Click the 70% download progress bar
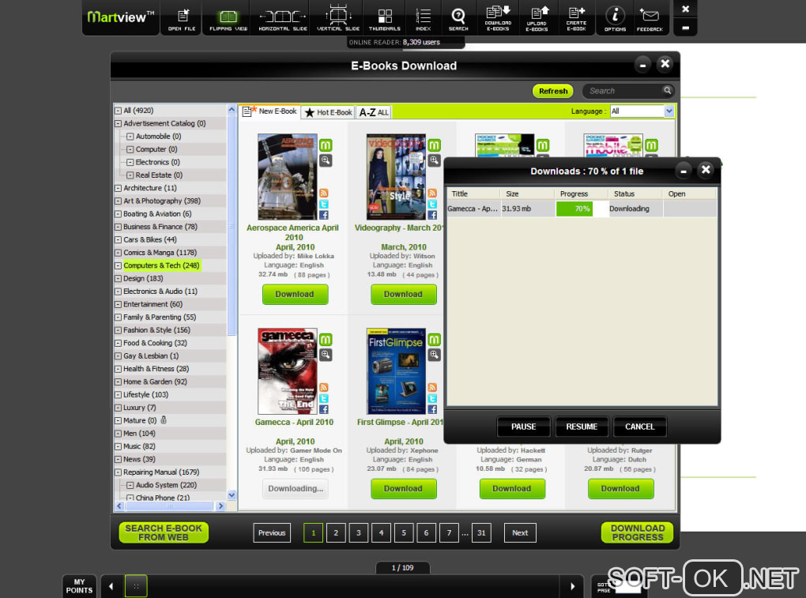Image resolution: width=806 pixels, height=598 pixels. [582, 209]
